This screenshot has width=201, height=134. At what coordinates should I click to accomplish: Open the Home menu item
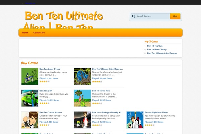[x=25, y=32]
